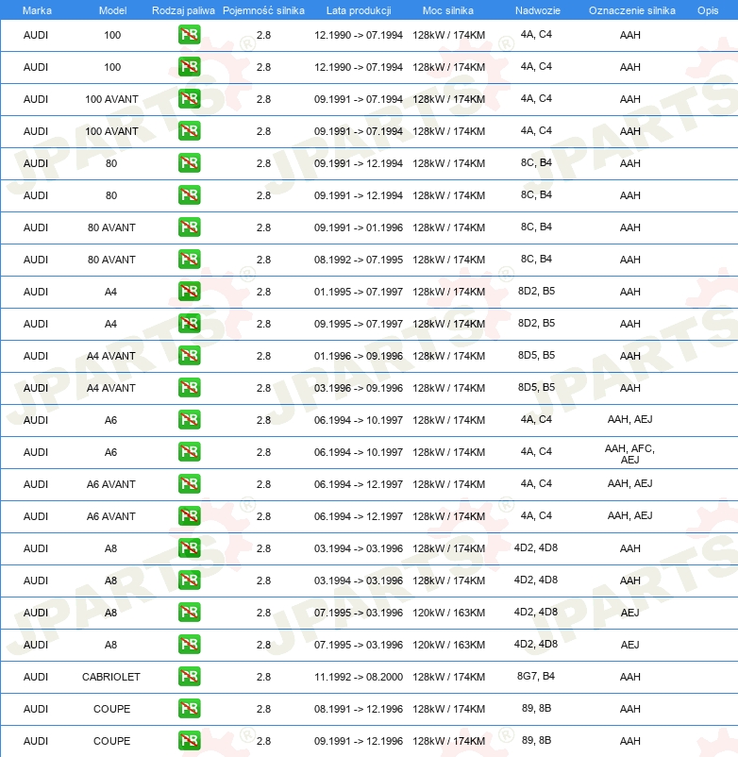Click fuel icon for A4 01.1995 row

pyautogui.click(x=189, y=291)
